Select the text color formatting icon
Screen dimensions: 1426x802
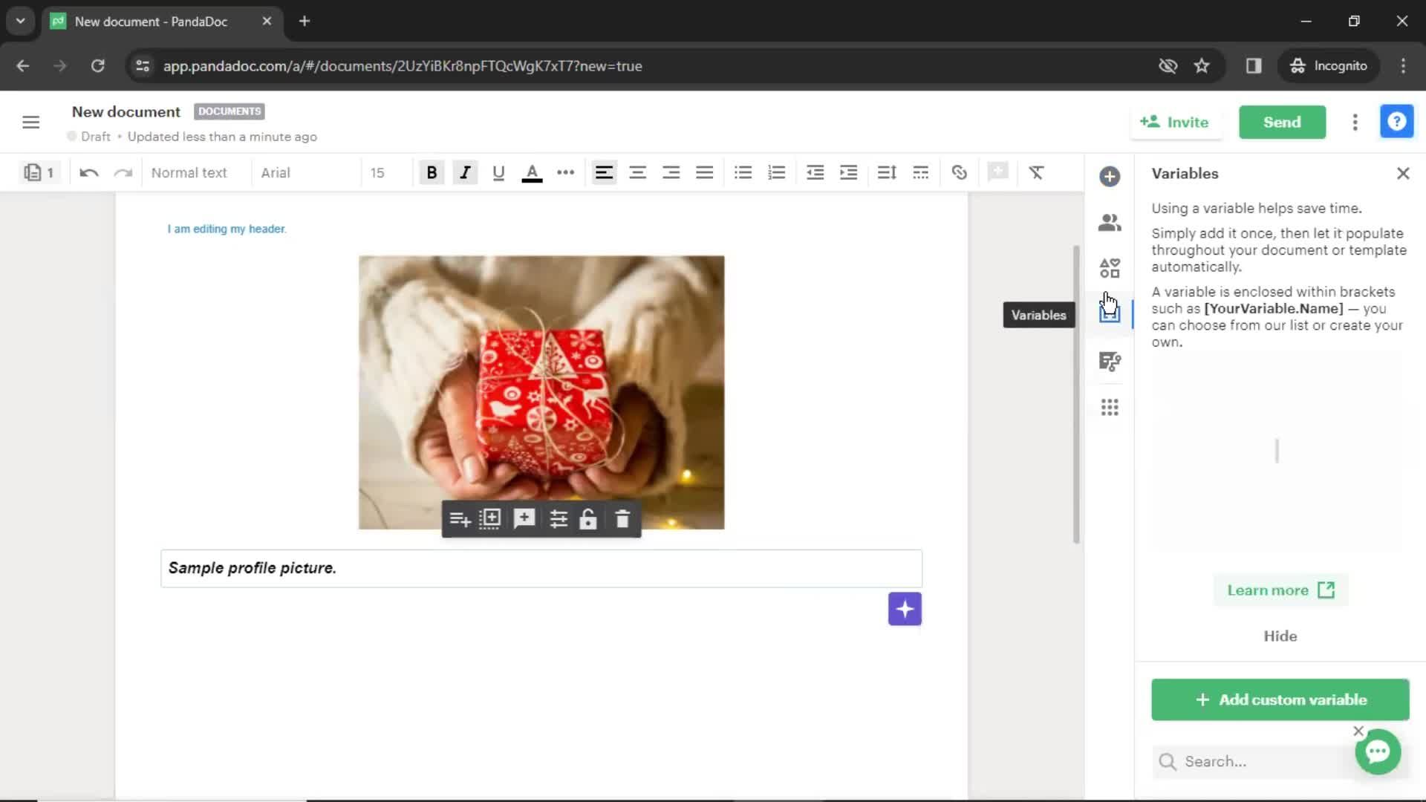(532, 173)
